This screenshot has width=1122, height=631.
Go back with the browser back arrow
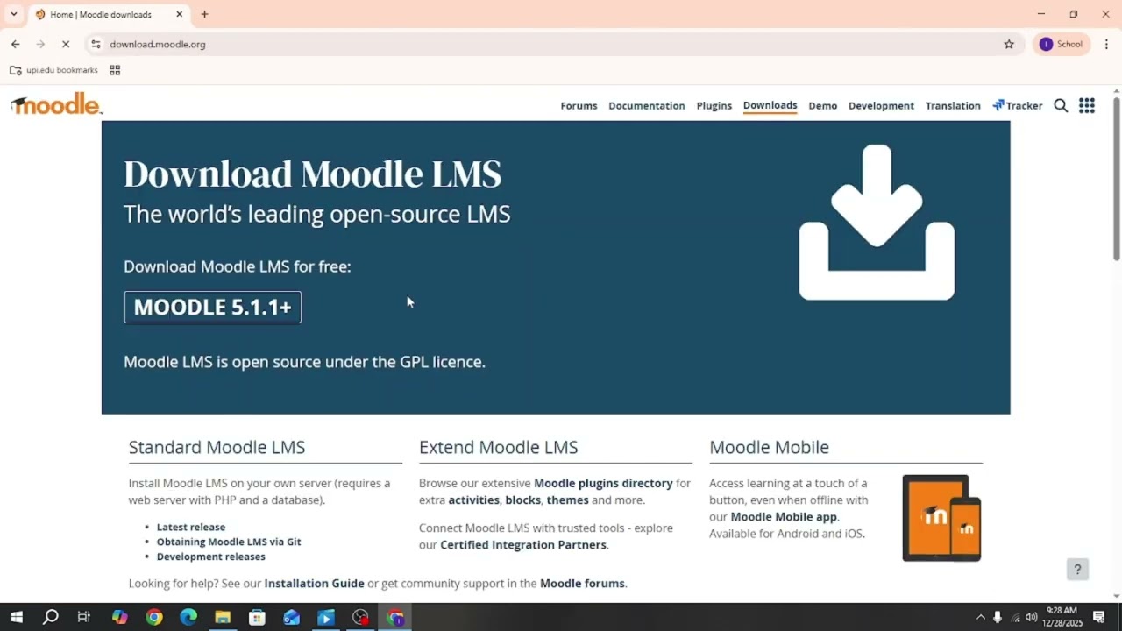(15, 44)
